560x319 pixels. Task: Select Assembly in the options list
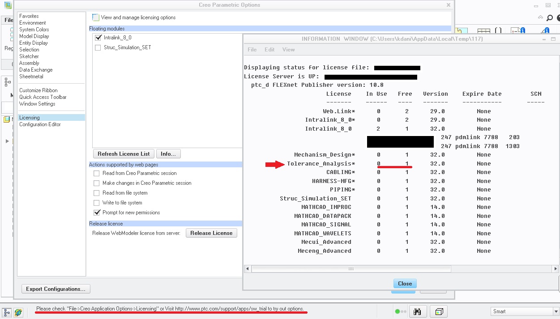(x=29, y=63)
